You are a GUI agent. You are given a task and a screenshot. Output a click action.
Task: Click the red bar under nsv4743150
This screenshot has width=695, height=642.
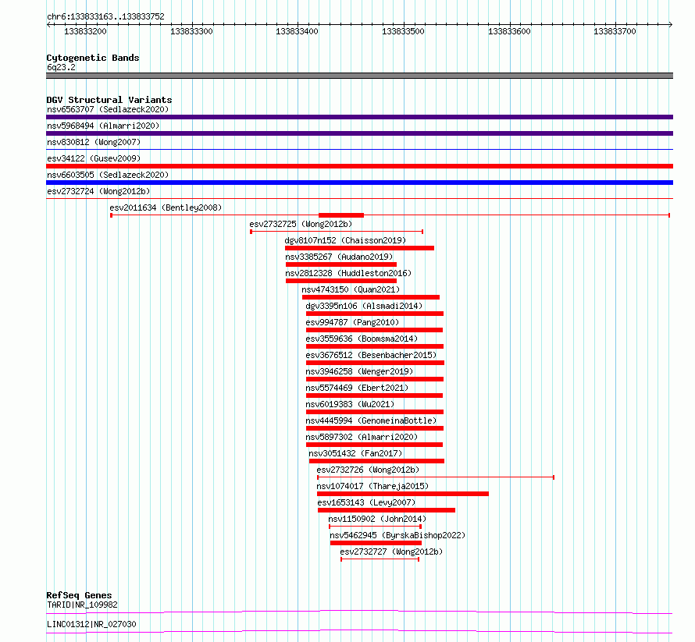tap(371, 297)
